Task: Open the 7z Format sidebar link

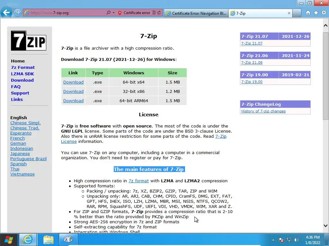Action: (x=23, y=67)
